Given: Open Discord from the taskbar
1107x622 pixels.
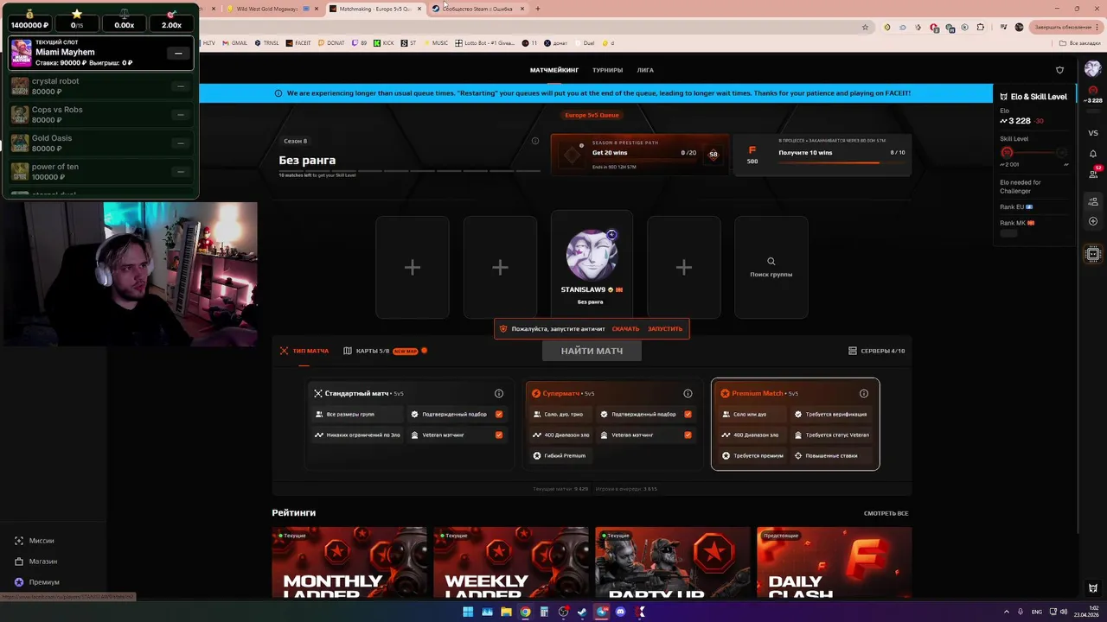Looking at the screenshot, I should (x=620, y=612).
